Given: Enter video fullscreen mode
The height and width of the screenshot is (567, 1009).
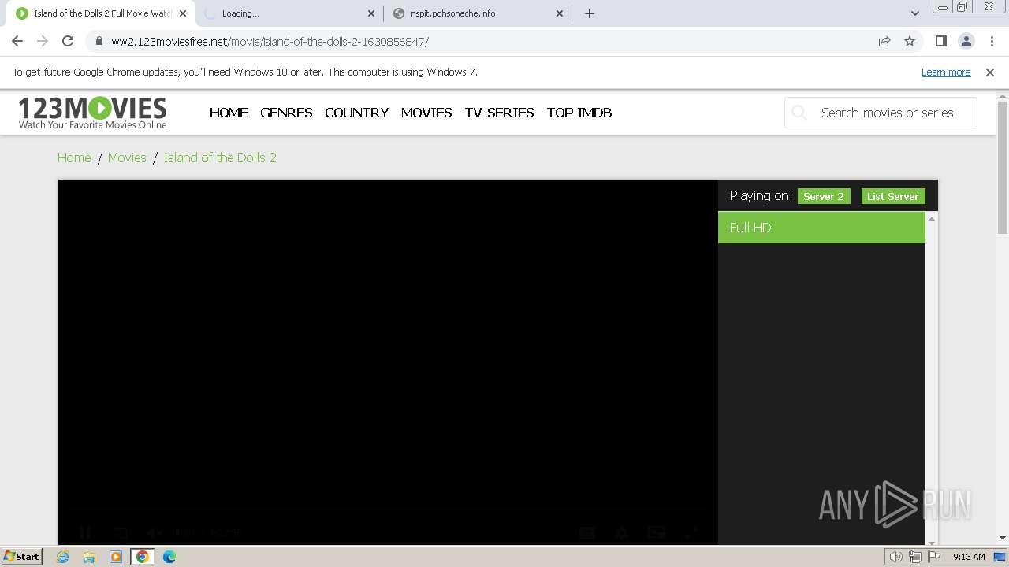Looking at the screenshot, I should tap(691, 533).
